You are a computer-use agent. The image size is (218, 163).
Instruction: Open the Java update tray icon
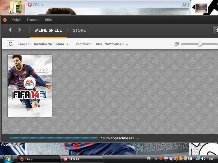[181, 159]
